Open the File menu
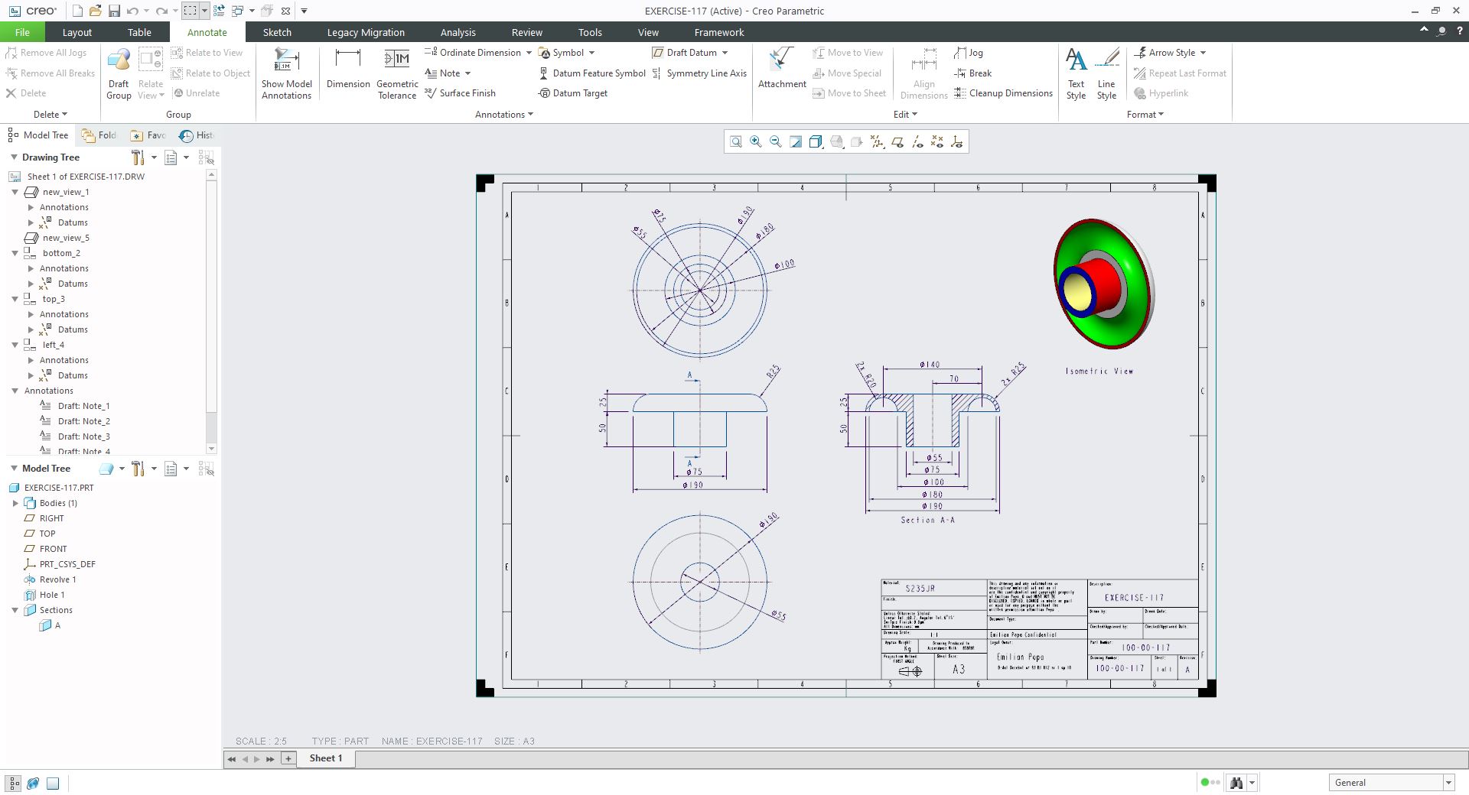Image resolution: width=1469 pixels, height=795 pixels. pyautogui.click(x=22, y=32)
